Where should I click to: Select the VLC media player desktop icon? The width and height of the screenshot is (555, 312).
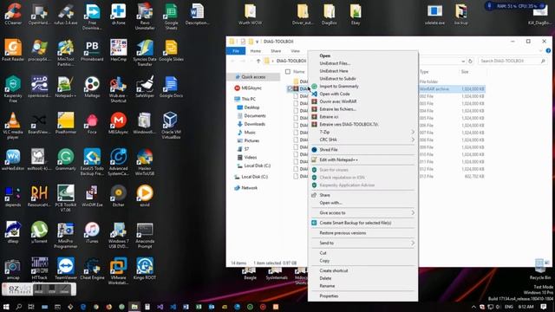tap(13, 125)
